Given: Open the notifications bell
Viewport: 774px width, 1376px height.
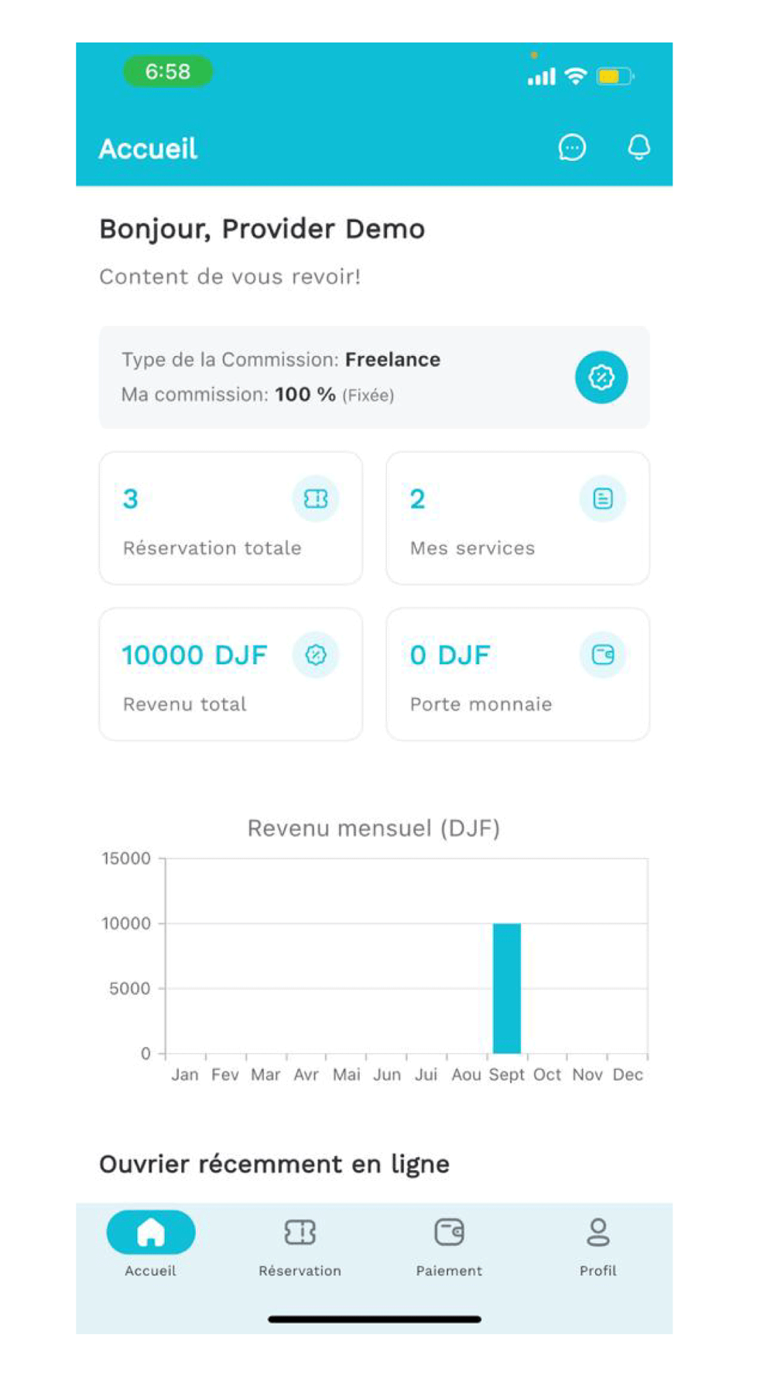Looking at the screenshot, I should (639, 147).
